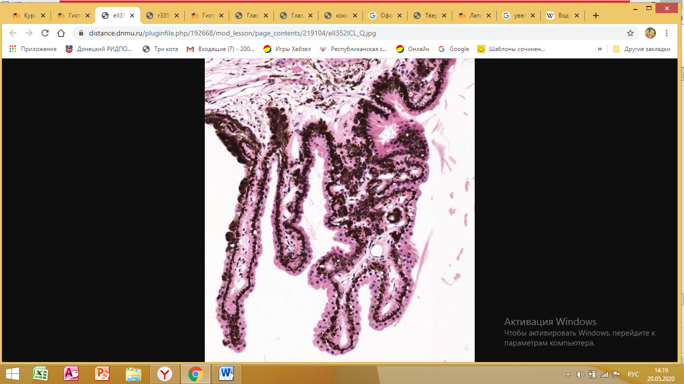Click the Chrome taskbar icon
The width and height of the screenshot is (684, 384).
(195, 373)
